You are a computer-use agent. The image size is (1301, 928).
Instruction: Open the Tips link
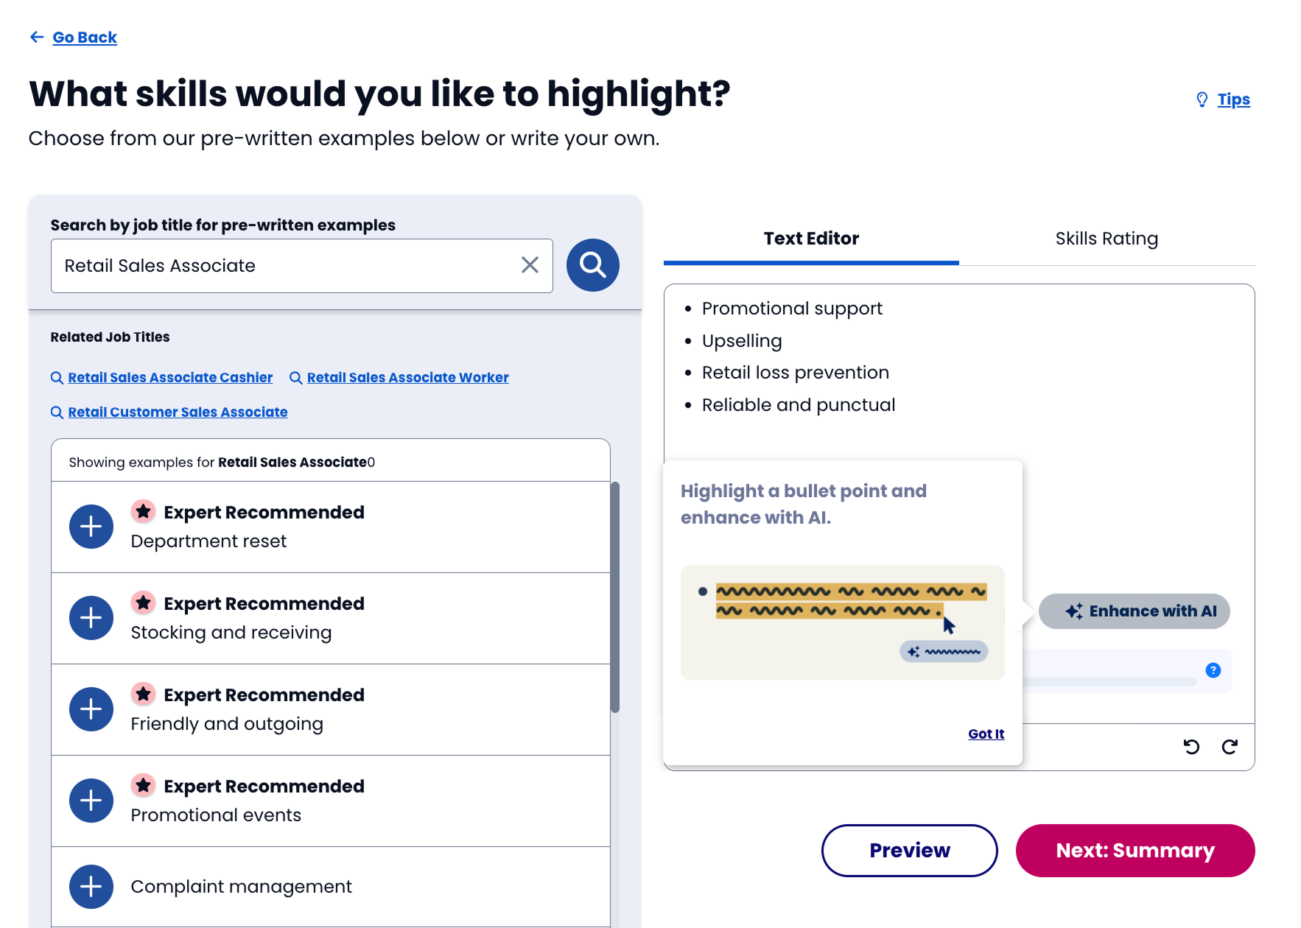click(x=1233, y=99)
